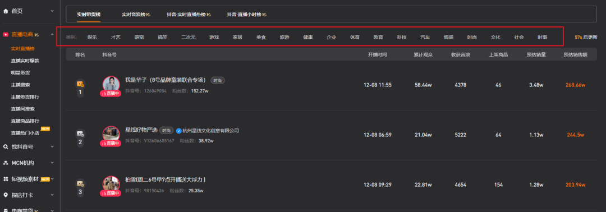
Task: Switch to the 实时音浪榜 tab
Action: click(x=136, y=14)
